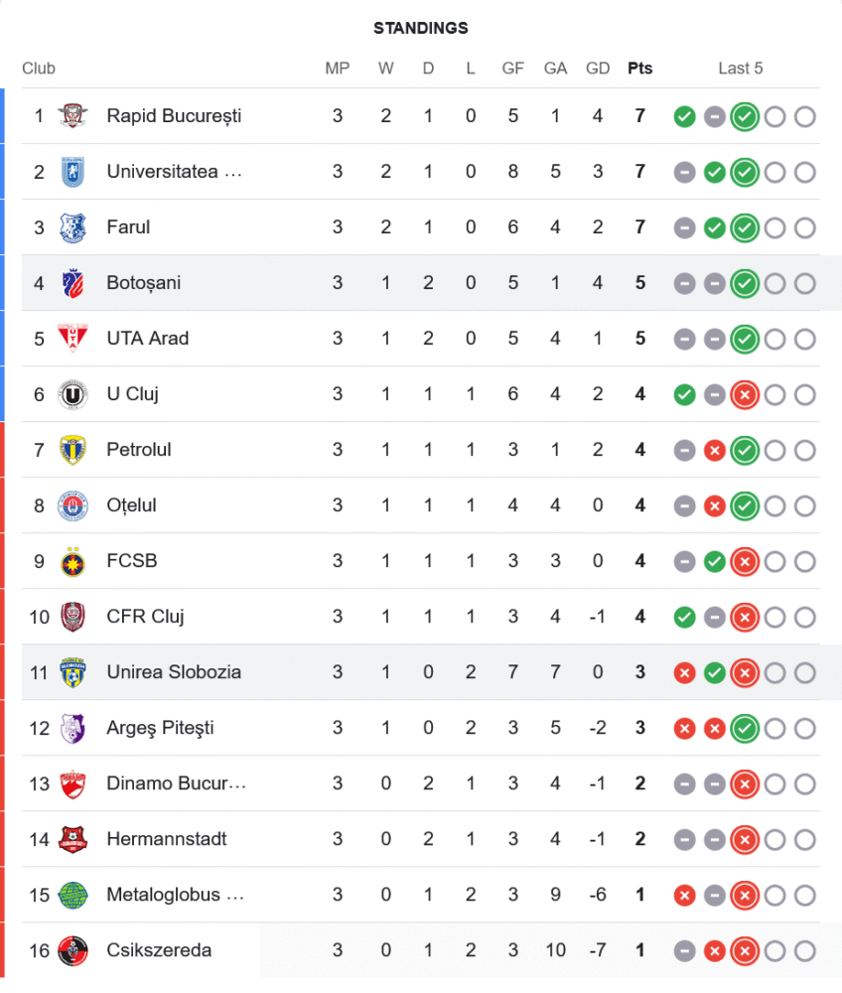
Task: Sort table by Pts column header
Action: (x=640, y=69)
